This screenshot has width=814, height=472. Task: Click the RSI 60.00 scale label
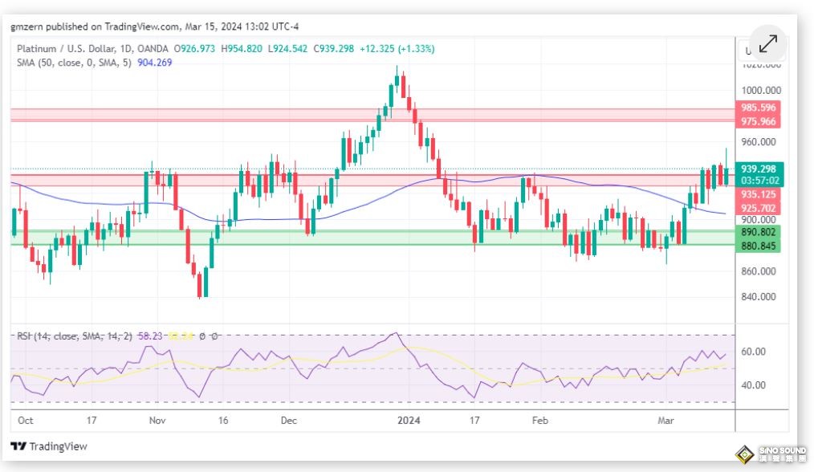point(753,352)
